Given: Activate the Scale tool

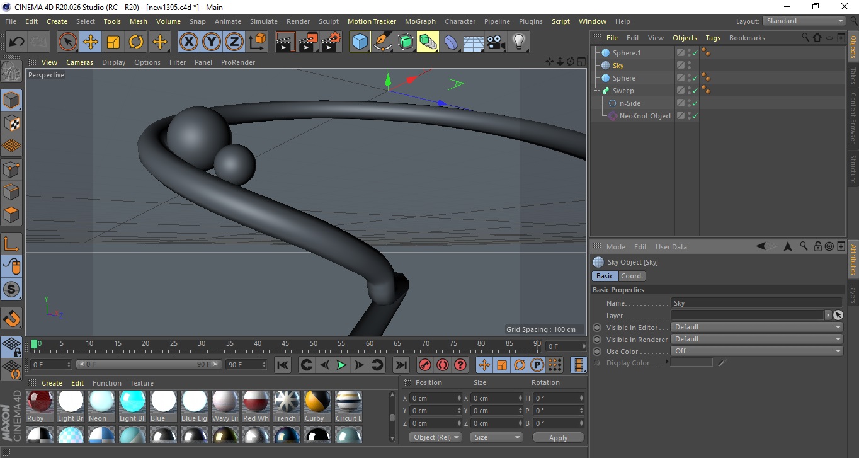Looking at the screenshot, I should click(113, 42).
